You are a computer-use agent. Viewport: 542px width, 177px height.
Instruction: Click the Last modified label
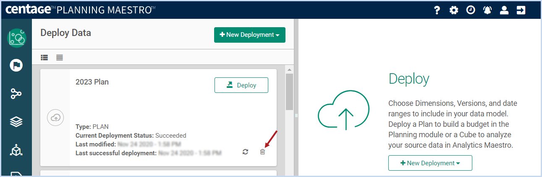pos(96,144)
